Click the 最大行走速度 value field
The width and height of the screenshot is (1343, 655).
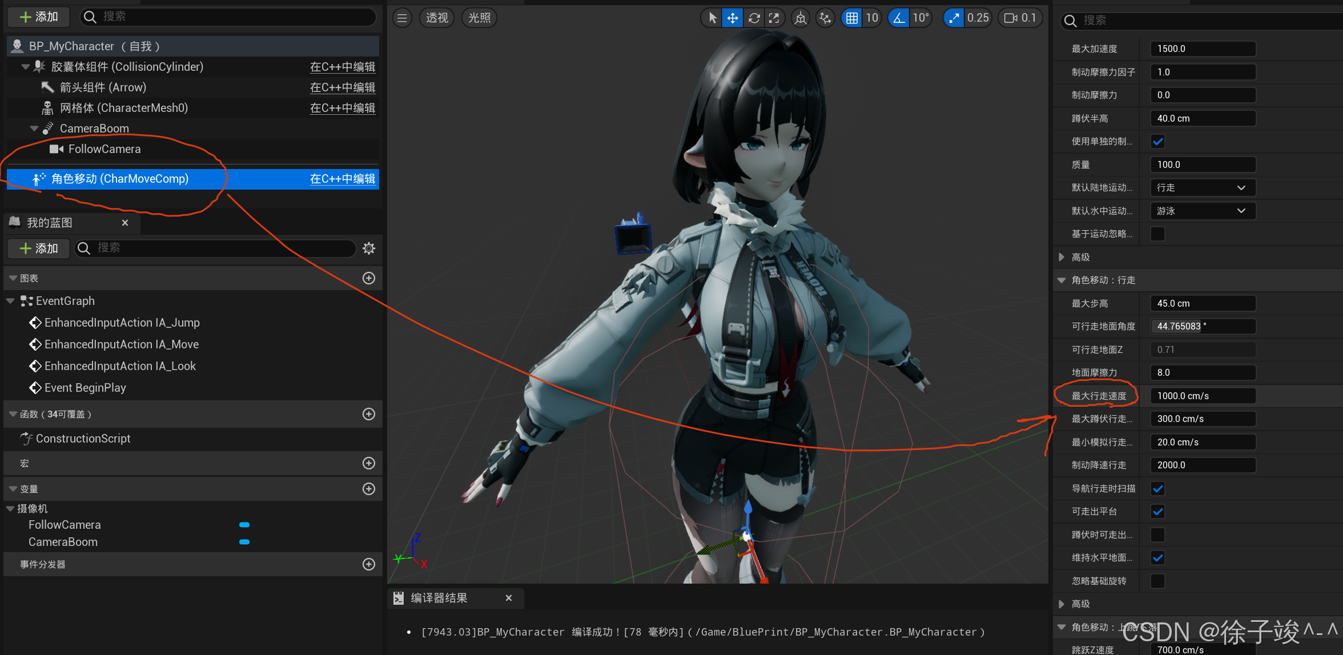[x=1202, y=396]
